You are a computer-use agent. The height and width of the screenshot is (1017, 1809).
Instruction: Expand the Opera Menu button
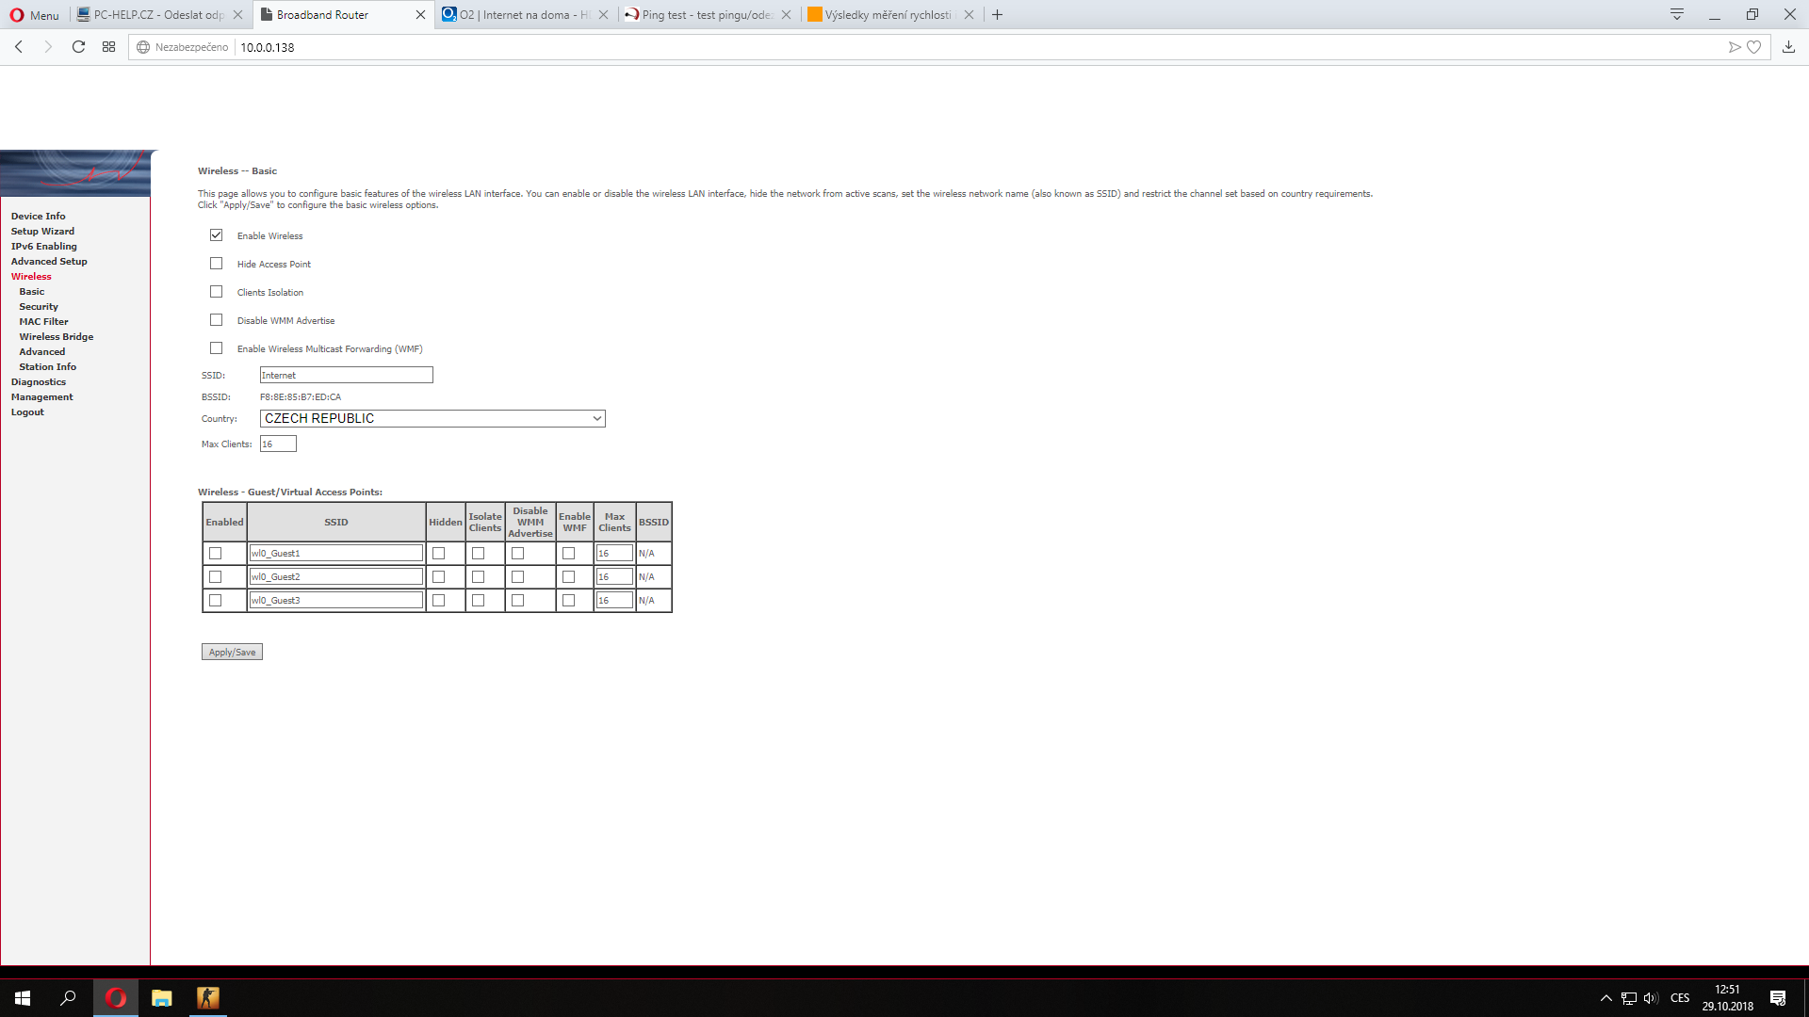35,15
